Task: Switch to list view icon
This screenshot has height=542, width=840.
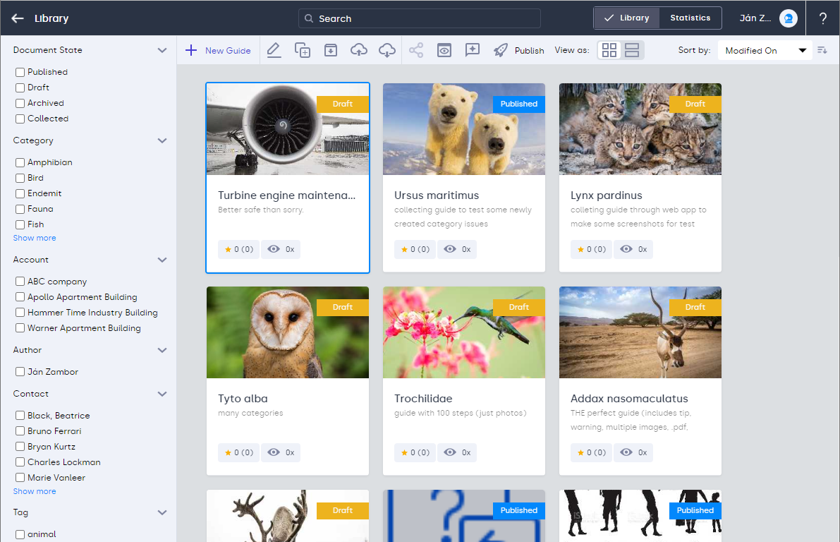Action: point(632,50)
